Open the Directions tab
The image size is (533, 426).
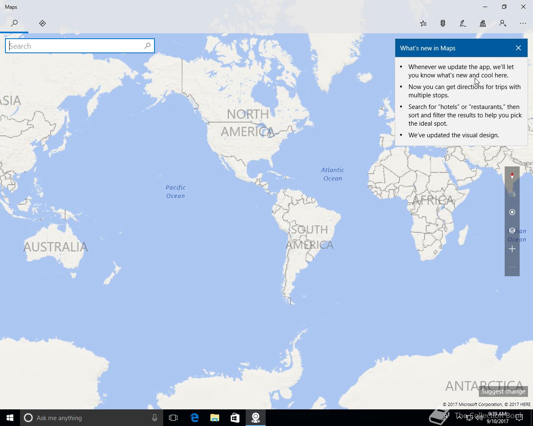tap(42, 23)
